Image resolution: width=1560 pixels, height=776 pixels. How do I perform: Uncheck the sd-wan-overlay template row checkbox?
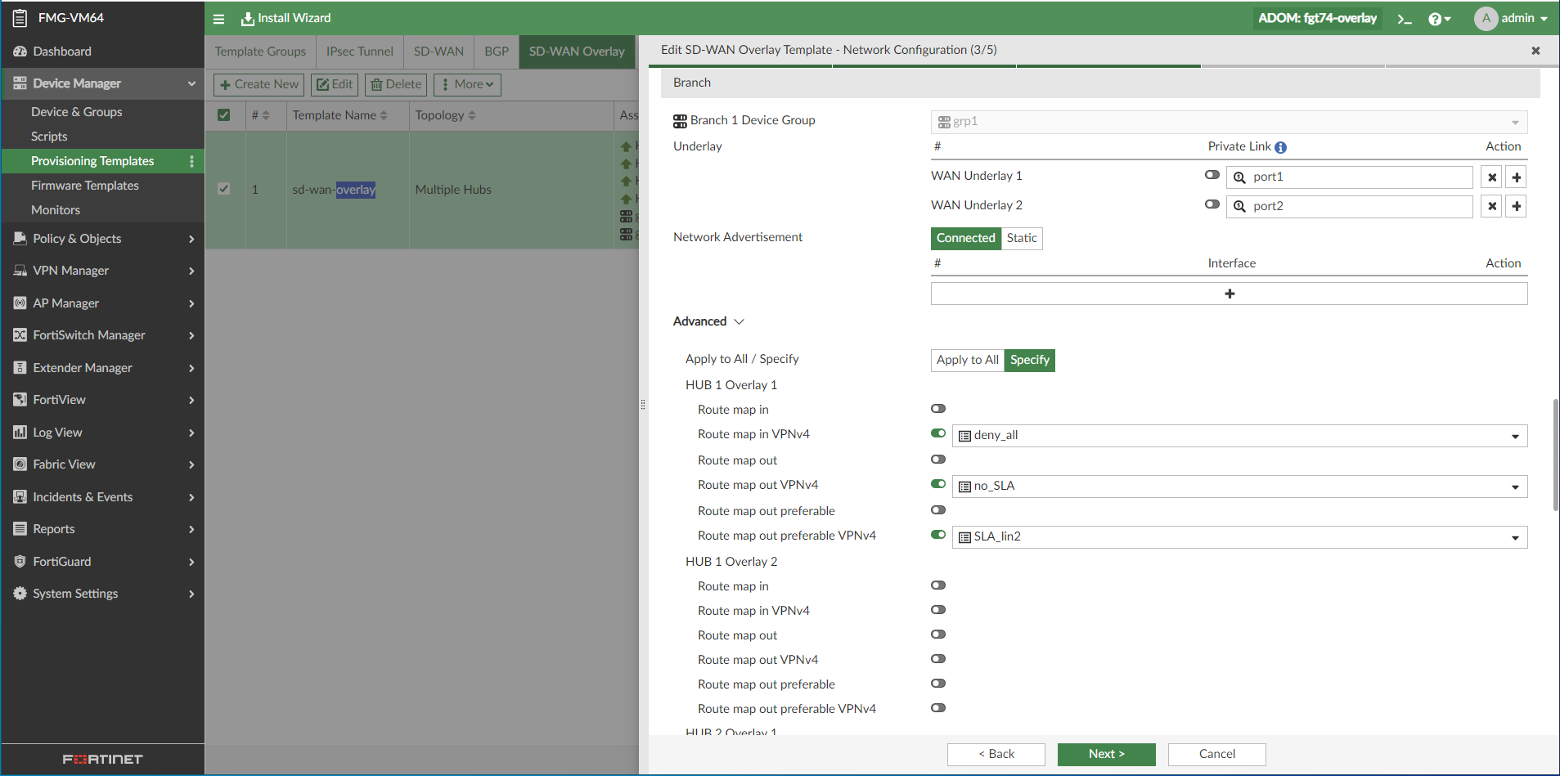[224, 188]
